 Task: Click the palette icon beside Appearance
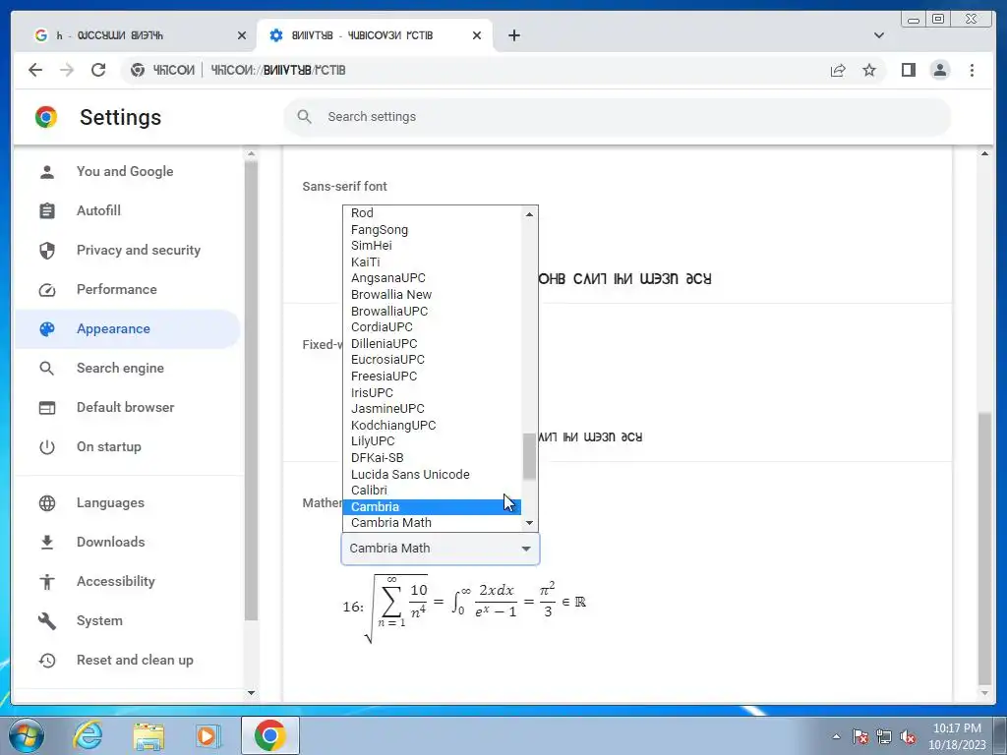pyautogui.click(x=47, y=328)
